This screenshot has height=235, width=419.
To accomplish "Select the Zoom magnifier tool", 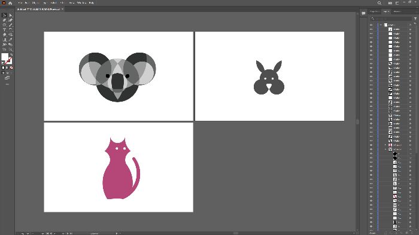I will click(x=10, y=50).
